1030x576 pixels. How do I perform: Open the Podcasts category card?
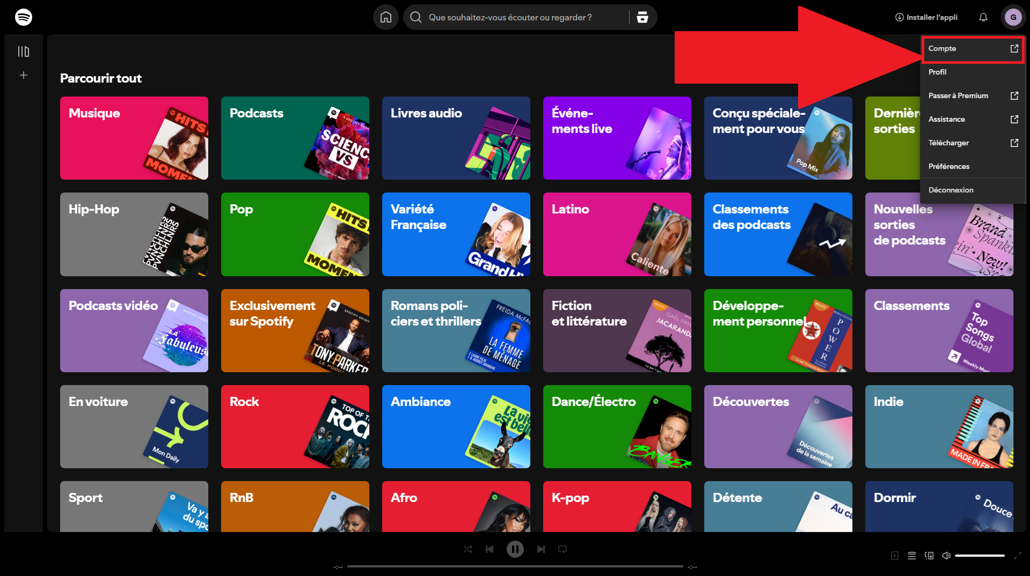point(295,138)
